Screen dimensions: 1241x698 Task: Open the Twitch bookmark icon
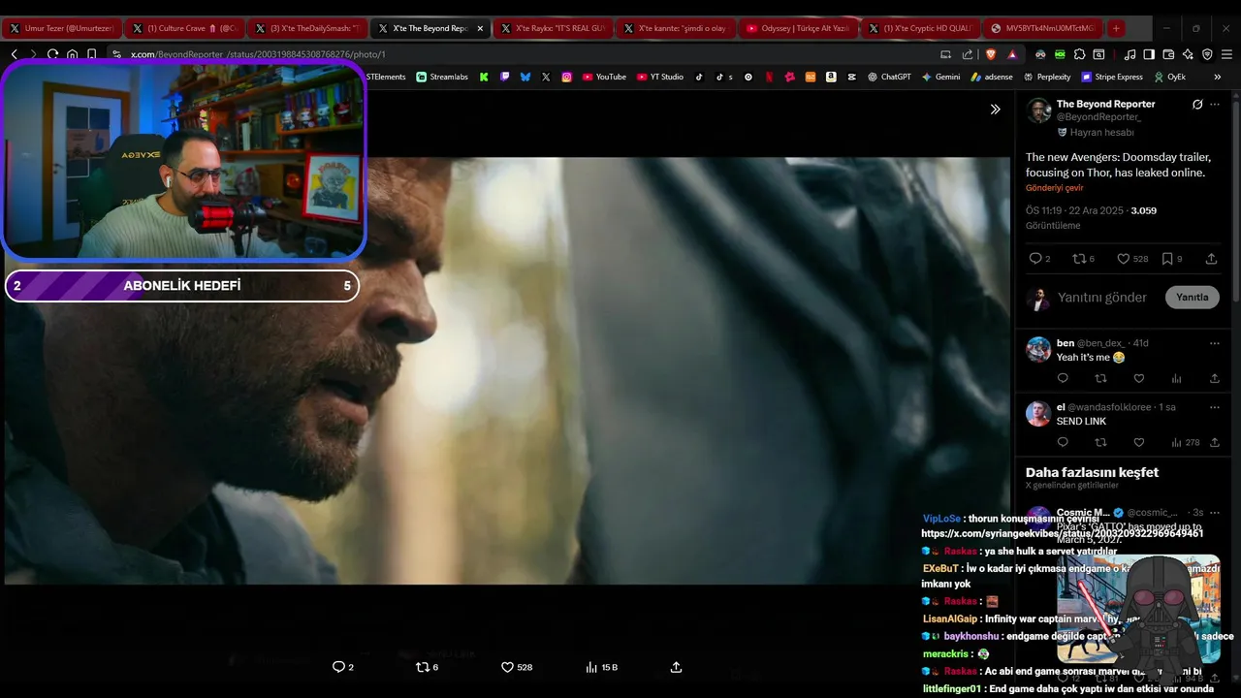(504, 77)
